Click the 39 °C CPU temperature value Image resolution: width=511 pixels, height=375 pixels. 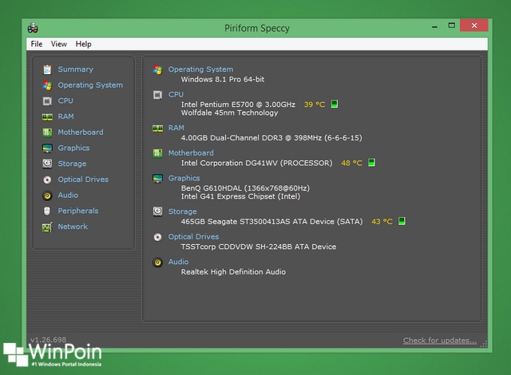(315, 105)
